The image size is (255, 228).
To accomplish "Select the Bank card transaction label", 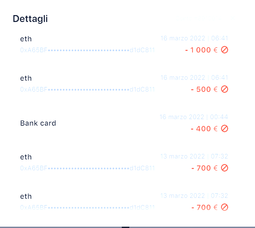I will point(38,123).
